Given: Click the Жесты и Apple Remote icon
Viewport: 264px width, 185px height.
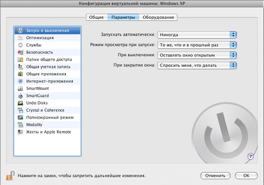Looking at the screenshot, I should (x=20, y=132).
